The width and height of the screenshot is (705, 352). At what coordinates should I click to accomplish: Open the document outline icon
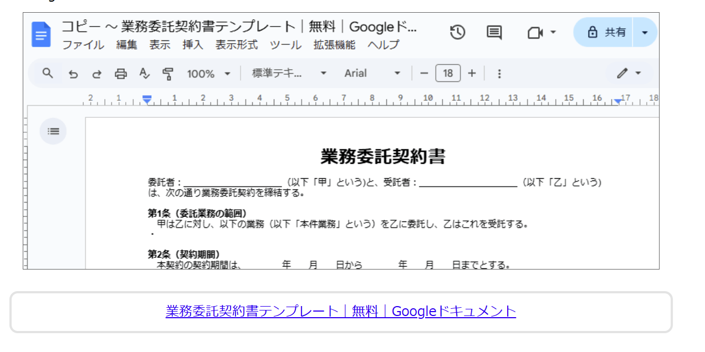[53, 131]
